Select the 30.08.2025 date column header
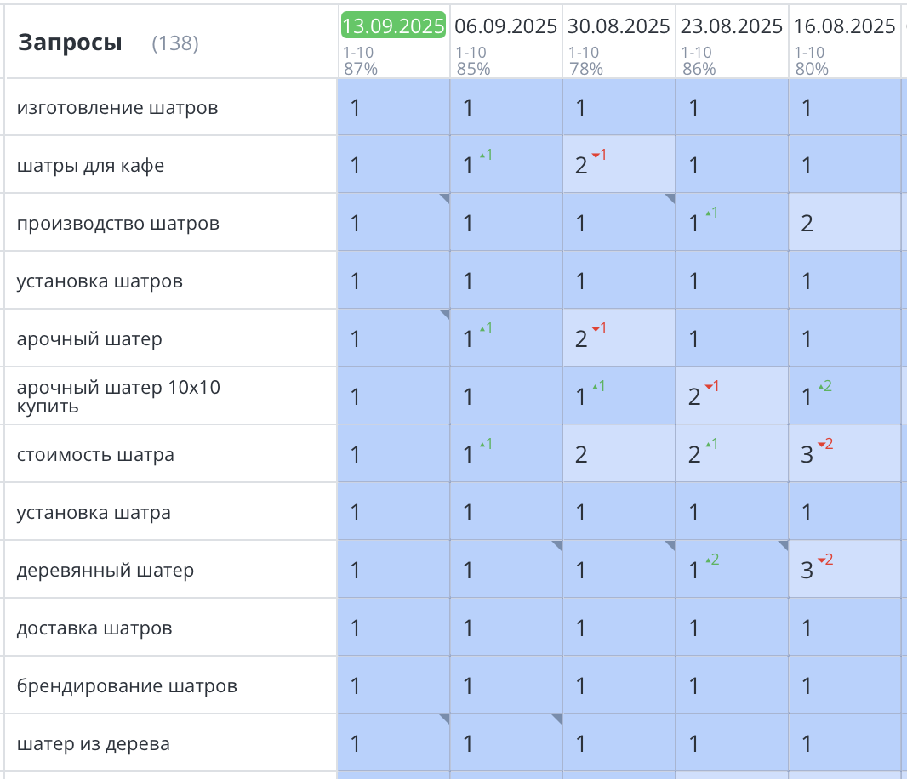The image size is (907, 779). pos(619,26)
